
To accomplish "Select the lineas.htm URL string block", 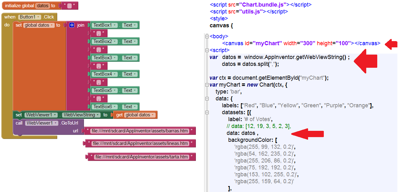I will coord(140,144).
